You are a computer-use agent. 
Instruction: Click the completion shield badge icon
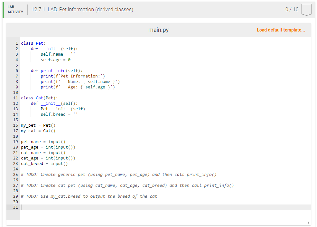(306, 9)
